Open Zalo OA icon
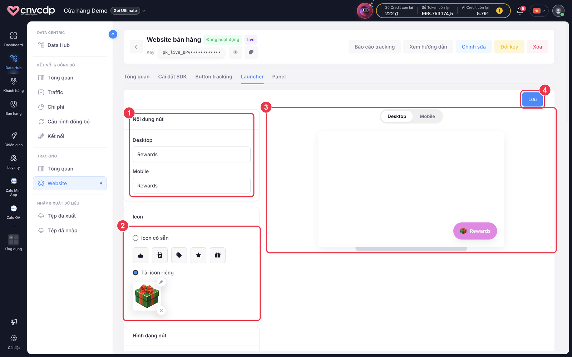Viewport: 572px width, 357px height. (14, 208)
